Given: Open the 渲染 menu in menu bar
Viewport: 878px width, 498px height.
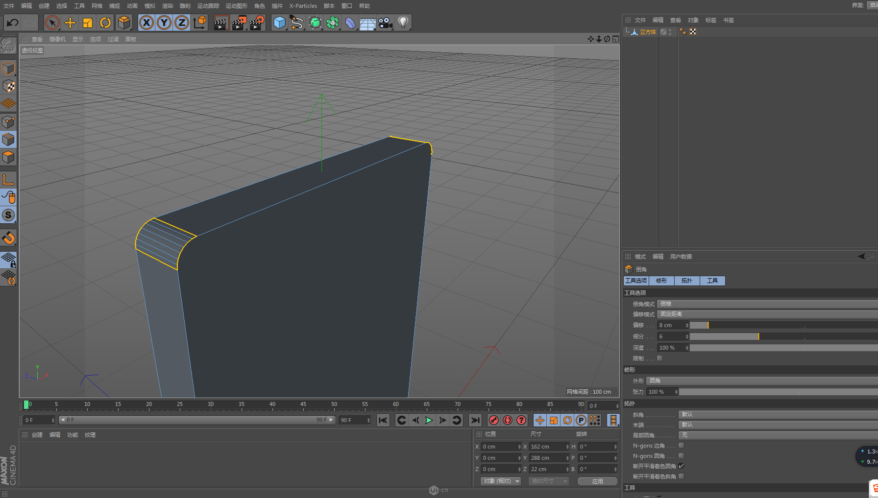Looking at the screenshot, I should point(168,6).
